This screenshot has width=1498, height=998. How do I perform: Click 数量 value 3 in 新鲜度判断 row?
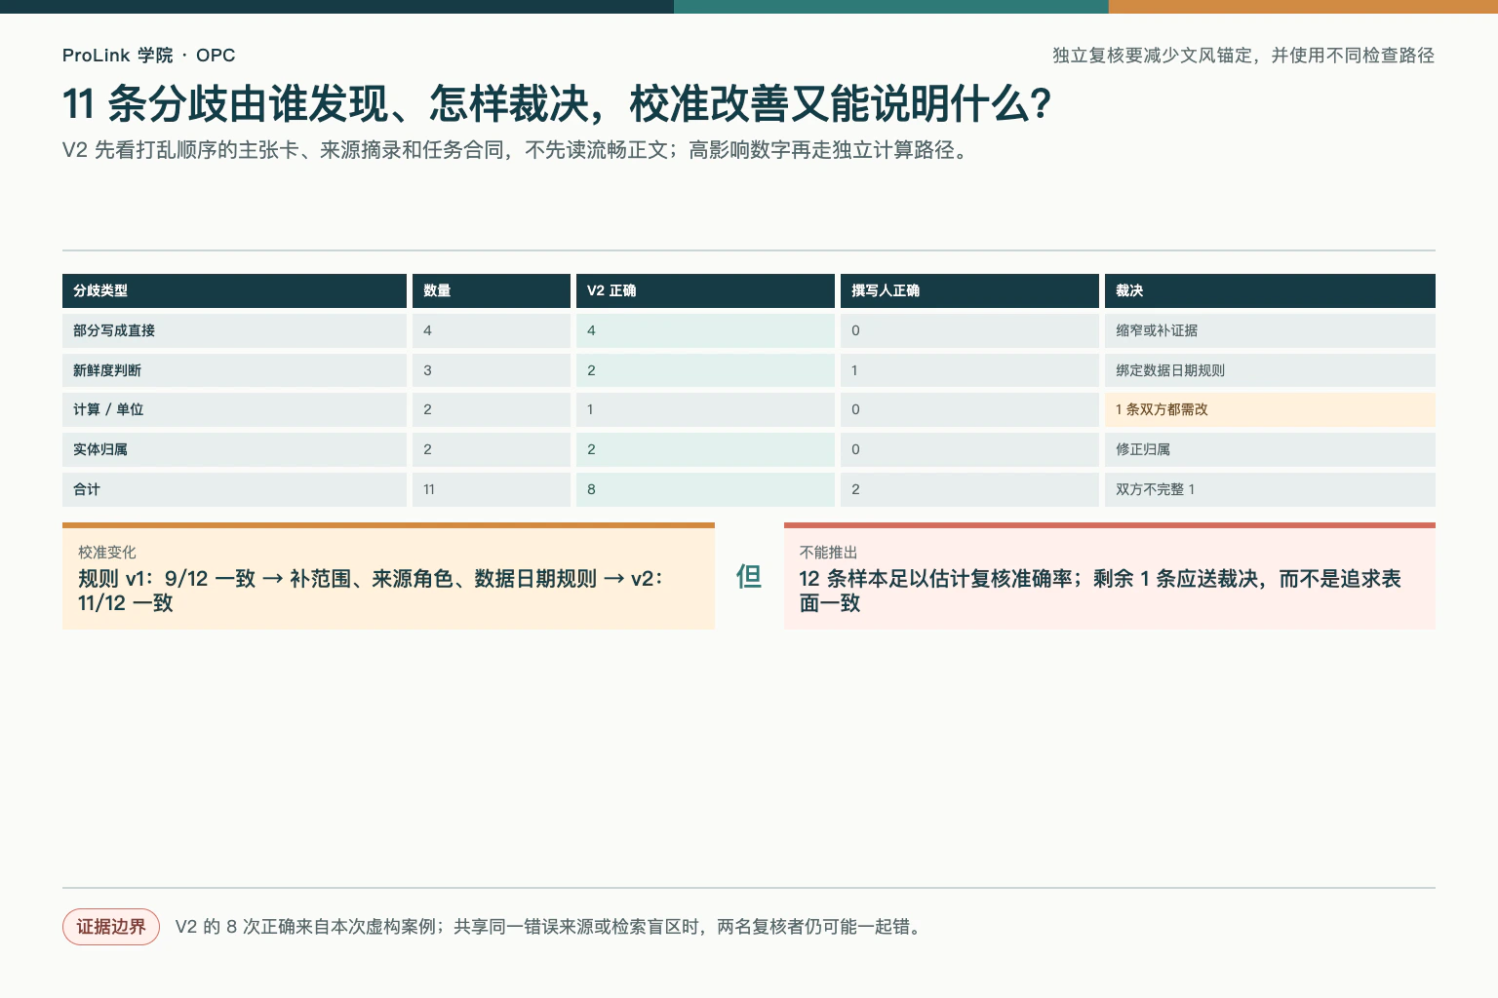492,370
